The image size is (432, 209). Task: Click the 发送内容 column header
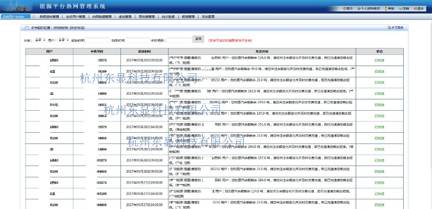click(x=262, y=51)
